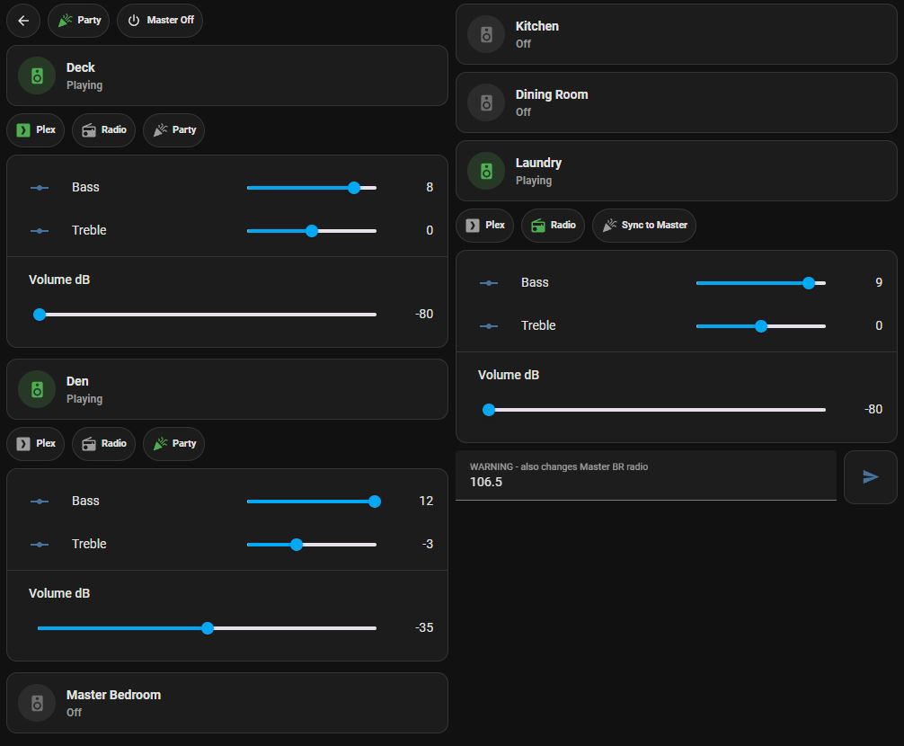904x746 pixels.
Task: Open the Master Bedroom card
Action: 227,703
